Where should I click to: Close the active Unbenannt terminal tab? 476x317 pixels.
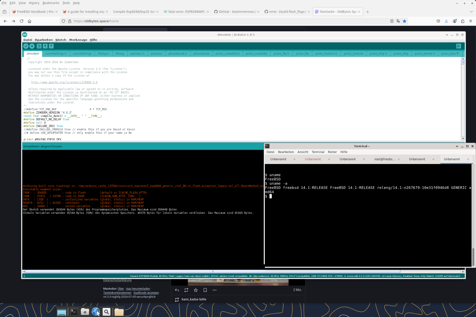click(468, 159)
